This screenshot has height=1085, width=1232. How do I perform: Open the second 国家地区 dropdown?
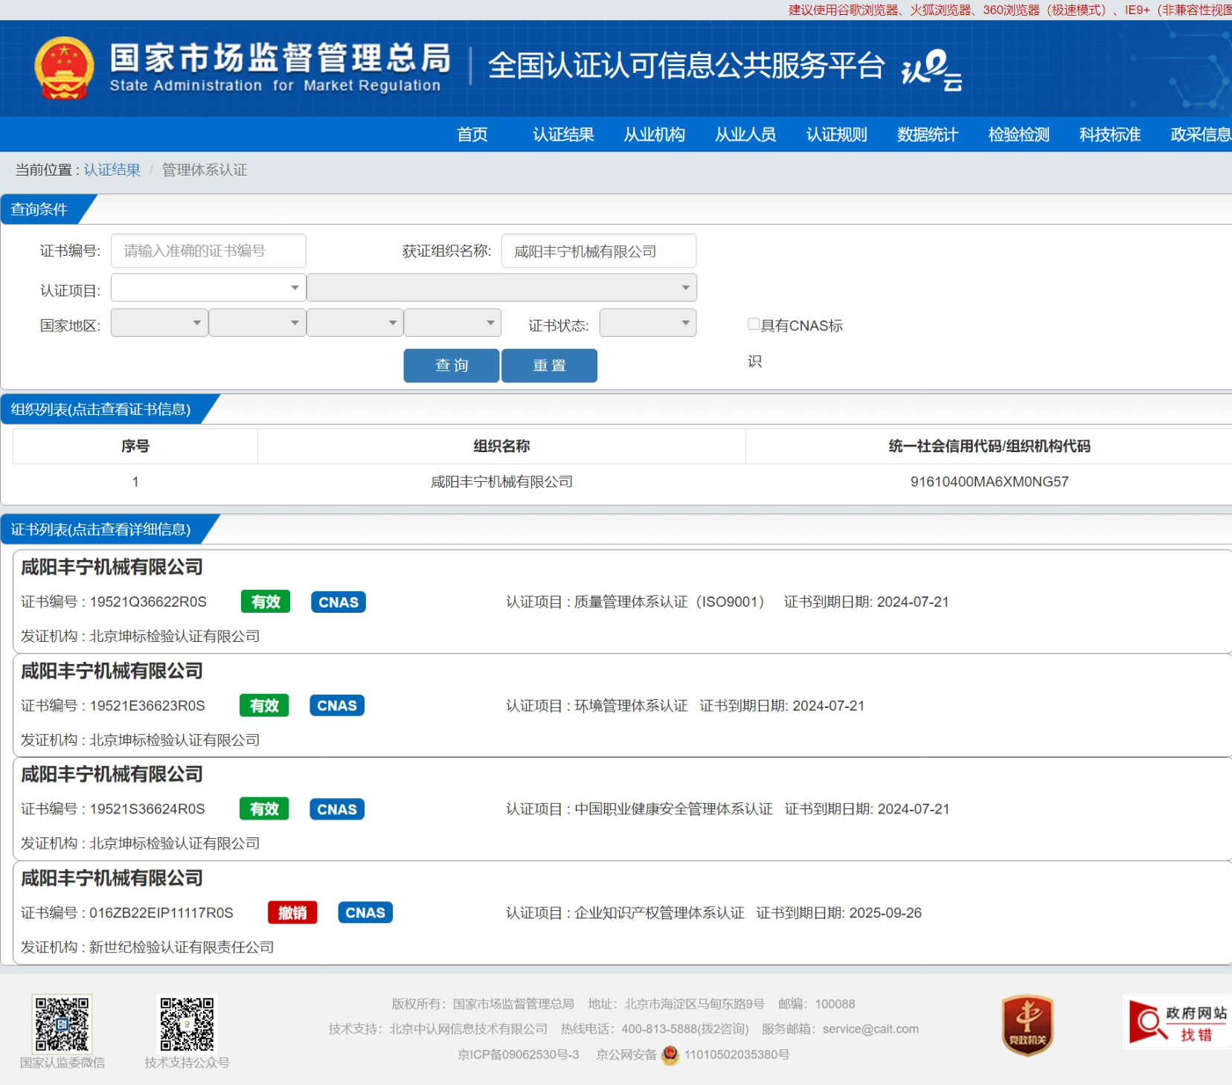257,323
